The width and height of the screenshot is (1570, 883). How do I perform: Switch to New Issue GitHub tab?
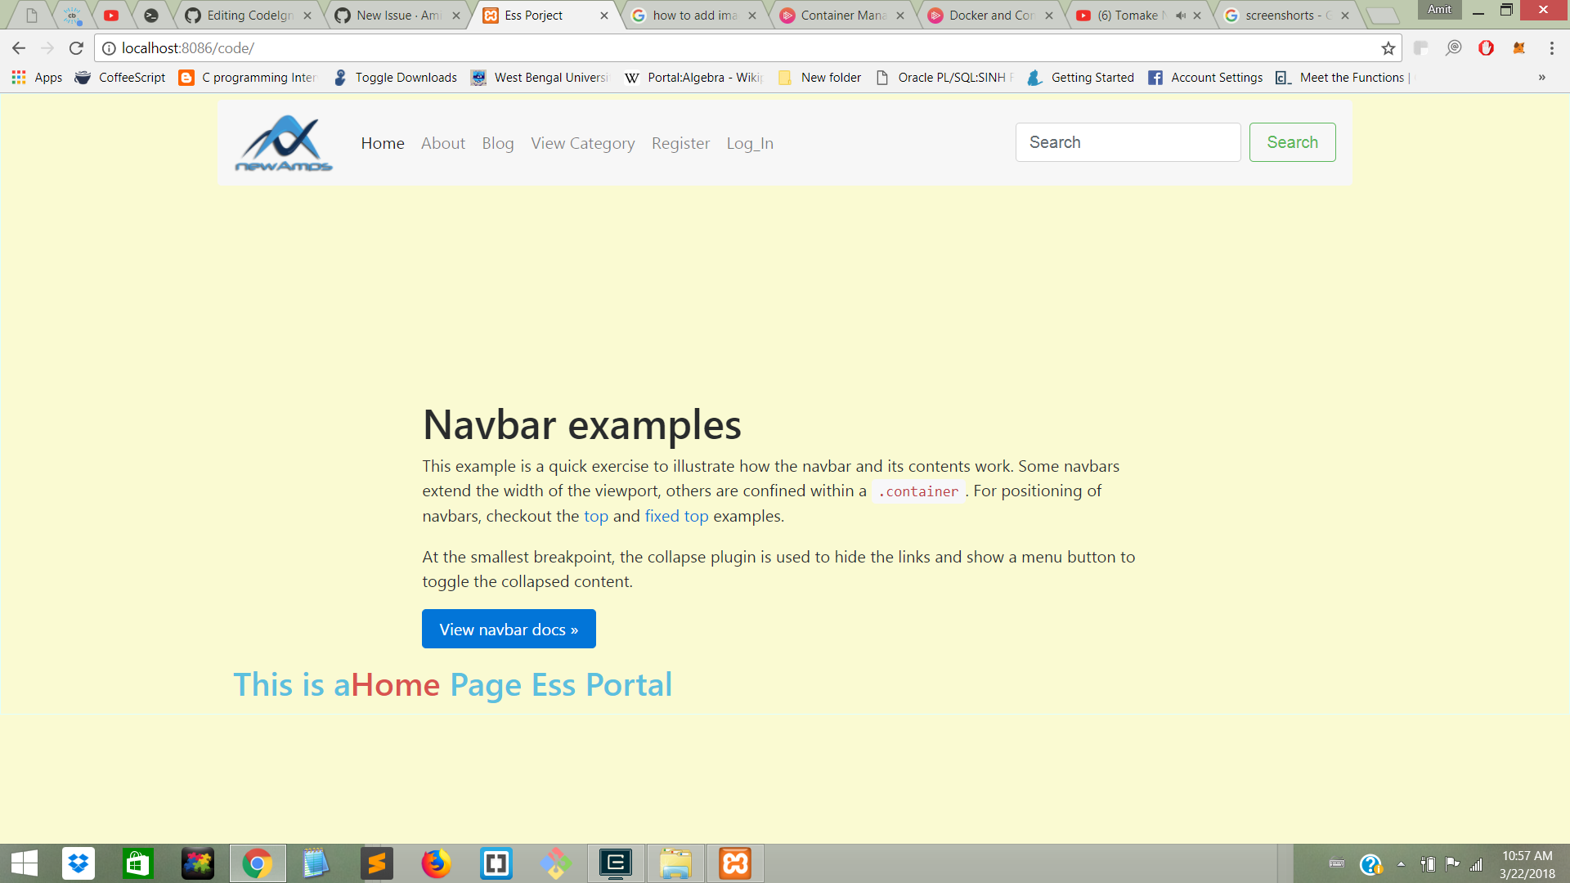pos(397,16)
